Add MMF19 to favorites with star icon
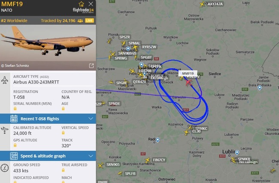 [81, 4]
